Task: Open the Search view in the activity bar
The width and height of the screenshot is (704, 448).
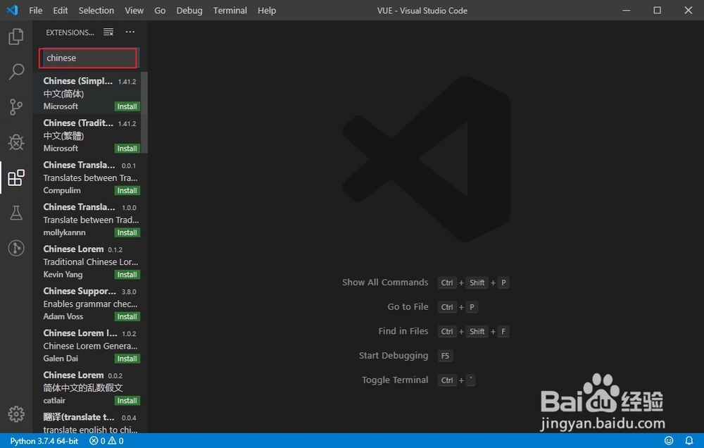Action: 16,71
